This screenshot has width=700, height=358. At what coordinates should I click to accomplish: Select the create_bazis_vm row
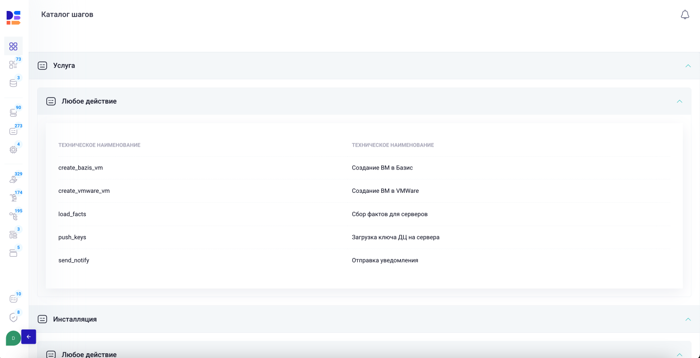coord(81,168)
